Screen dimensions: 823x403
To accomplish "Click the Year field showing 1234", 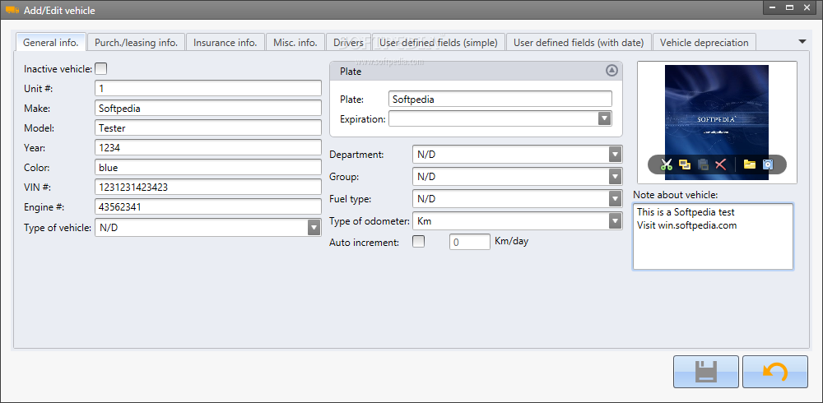I will (x=208, y=147).
